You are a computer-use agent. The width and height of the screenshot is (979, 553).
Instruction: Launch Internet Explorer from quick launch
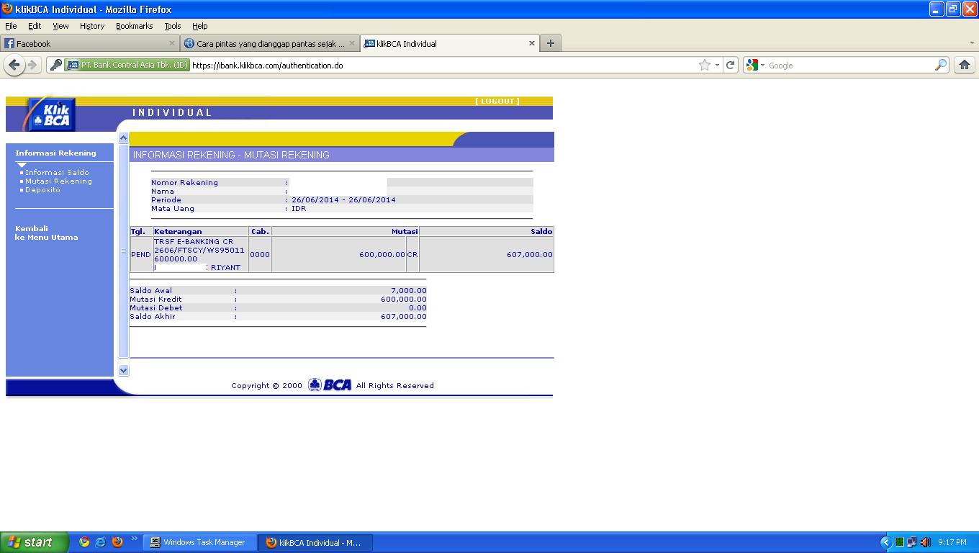click(101, 542)
